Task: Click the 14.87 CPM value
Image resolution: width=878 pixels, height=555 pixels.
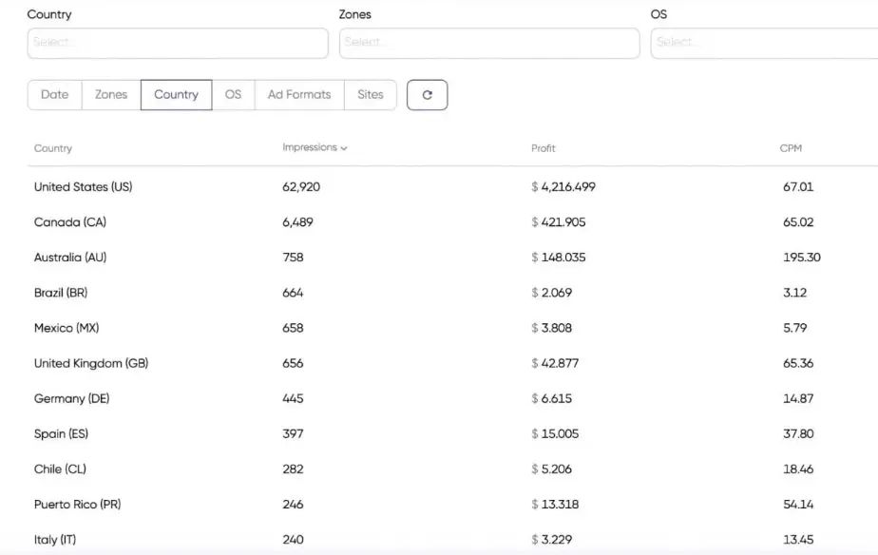Action: tap(798, 399)
